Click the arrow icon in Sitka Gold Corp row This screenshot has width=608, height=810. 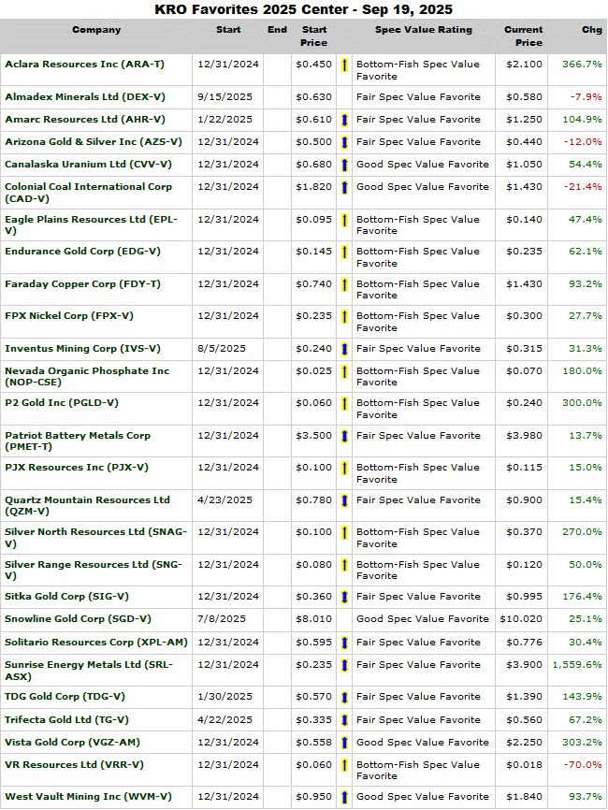[x=344, y=597]
